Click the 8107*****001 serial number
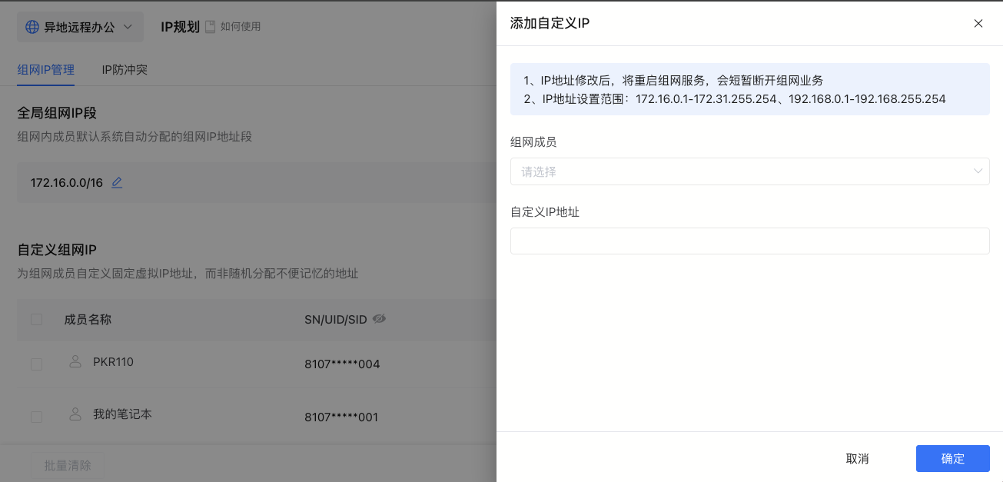Screen dimensions: 1003x482 tap(342, 417)
